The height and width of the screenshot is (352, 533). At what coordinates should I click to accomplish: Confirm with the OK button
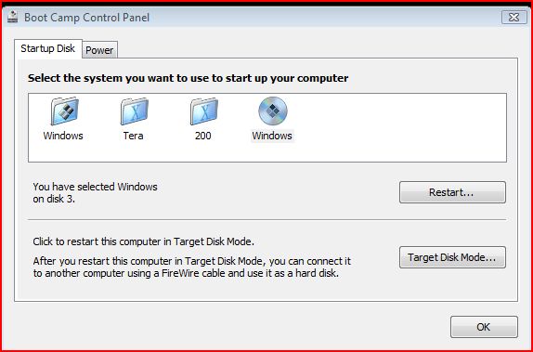pyautogui.click(x=484, y=327)
